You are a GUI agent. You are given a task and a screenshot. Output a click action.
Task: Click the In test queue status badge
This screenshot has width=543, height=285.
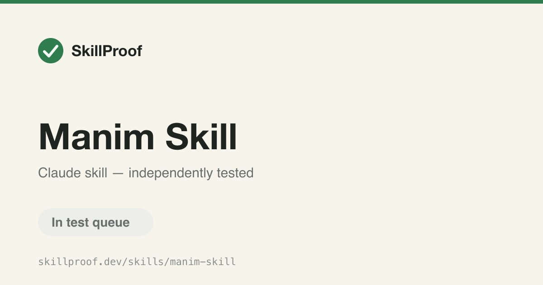tap(95, 222)
